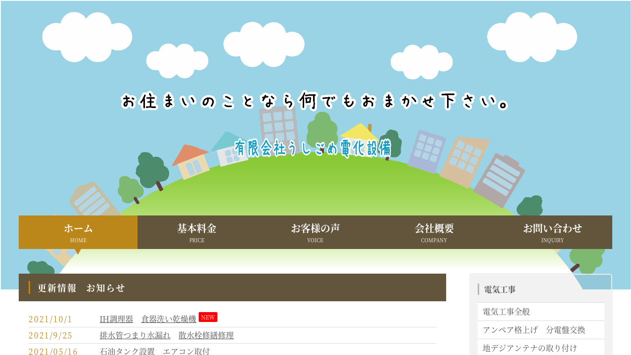This screenshot has height=355, width=631.
Task: Click the company logo 有限会社うしごめ電化設備
Action: 313,148
